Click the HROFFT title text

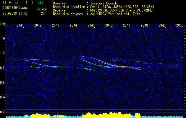point(18,2)
